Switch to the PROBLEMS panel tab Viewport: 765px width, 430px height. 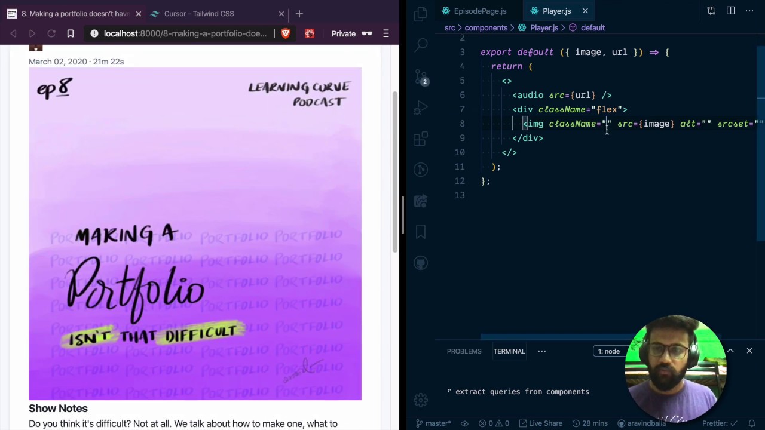[464, 351]
